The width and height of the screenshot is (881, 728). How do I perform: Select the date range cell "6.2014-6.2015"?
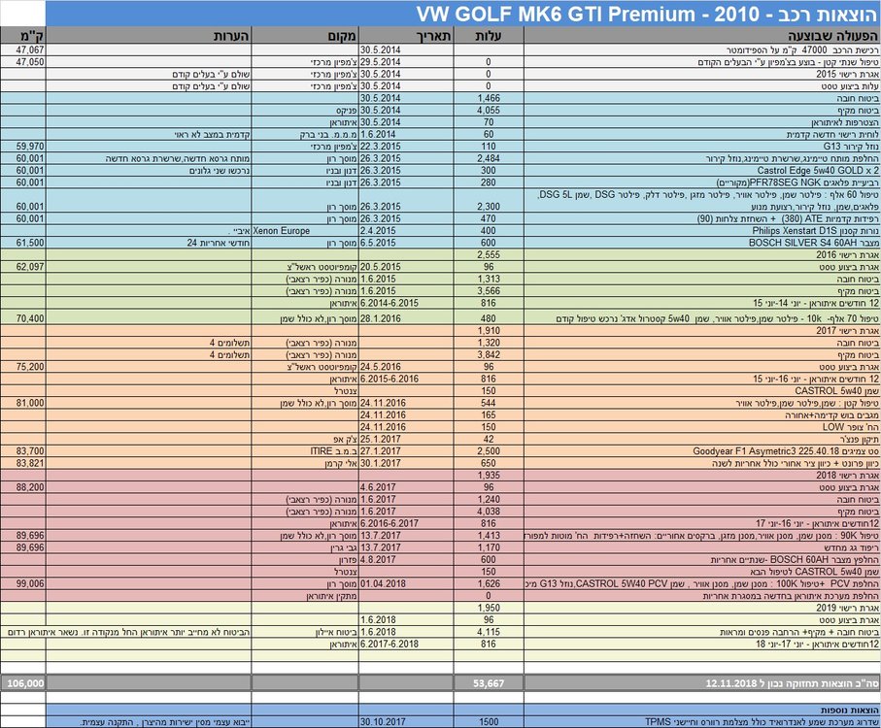(406, 303)
